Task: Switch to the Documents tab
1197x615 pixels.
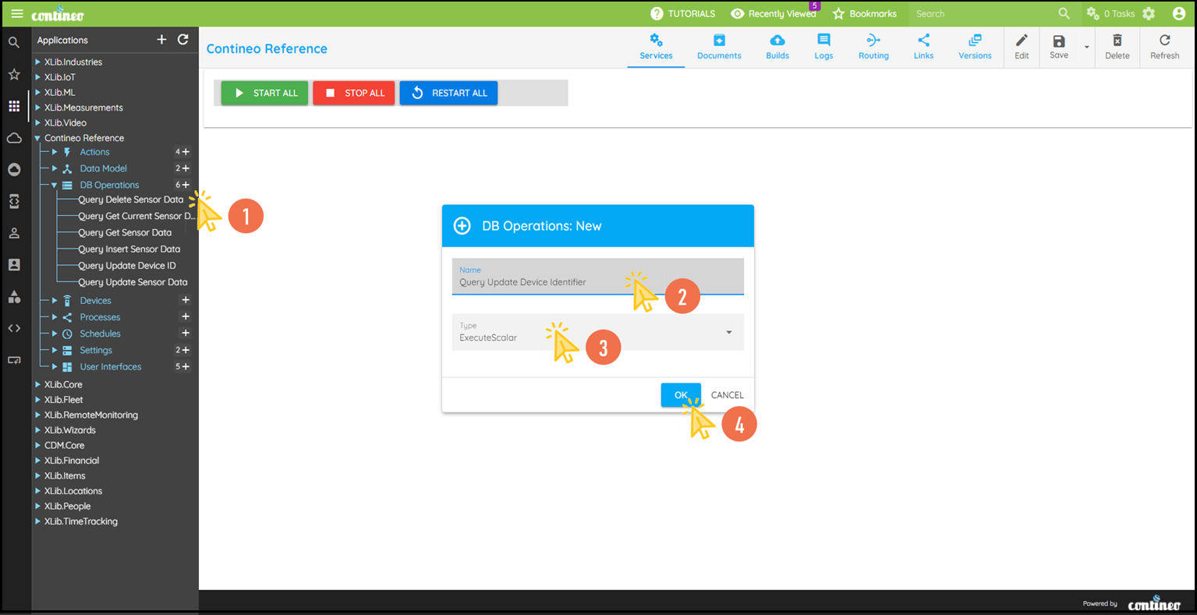Action: pos(719,48)
